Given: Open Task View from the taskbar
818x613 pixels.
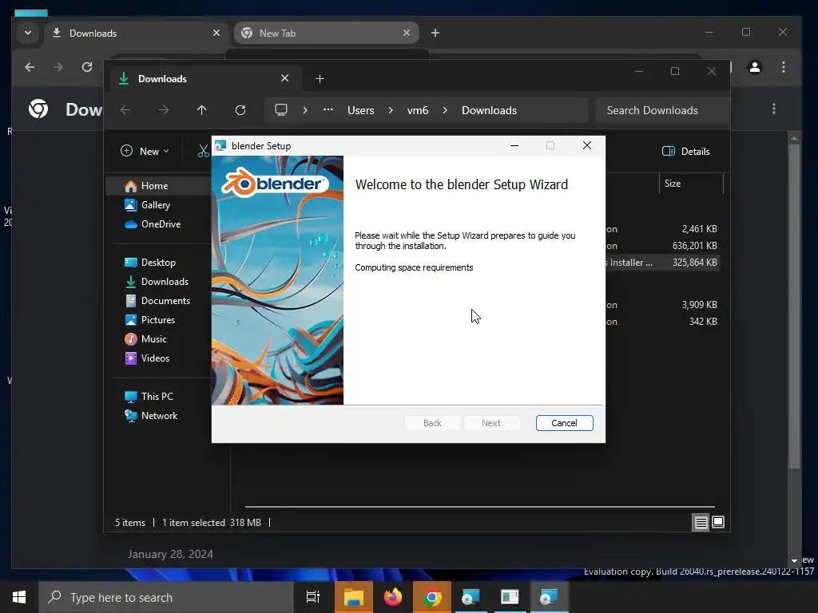Looking at the screenshot, I should click(x=312, y=597).
